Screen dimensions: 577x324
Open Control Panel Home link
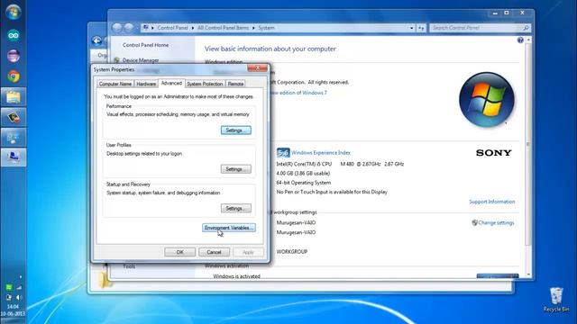tap(146, 45)
